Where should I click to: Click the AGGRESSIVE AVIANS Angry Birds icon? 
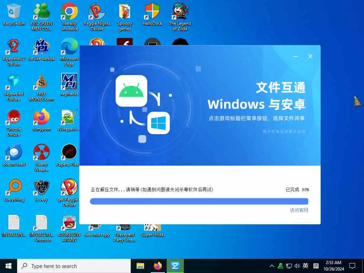tap(69, 229)
